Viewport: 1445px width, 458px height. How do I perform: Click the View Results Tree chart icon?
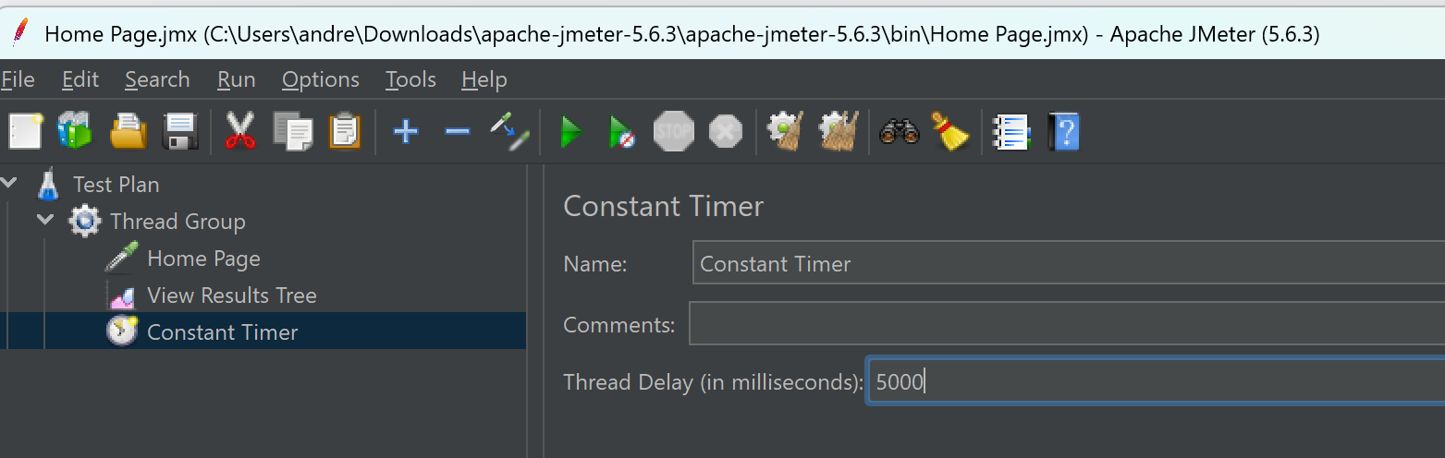(x=122, y=295)
